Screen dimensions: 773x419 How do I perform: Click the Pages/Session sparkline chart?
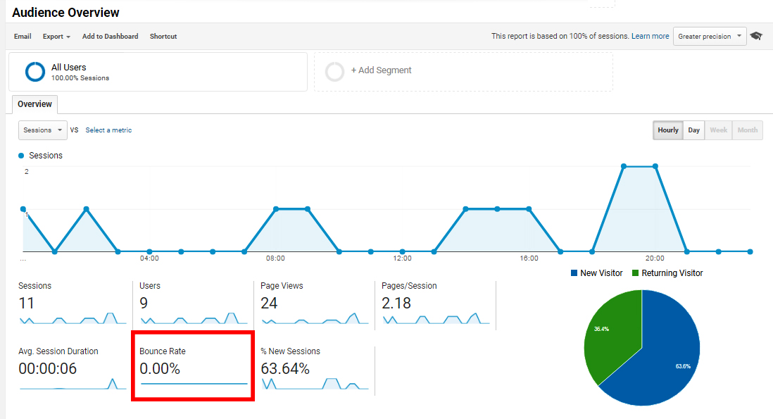point(436,318)
